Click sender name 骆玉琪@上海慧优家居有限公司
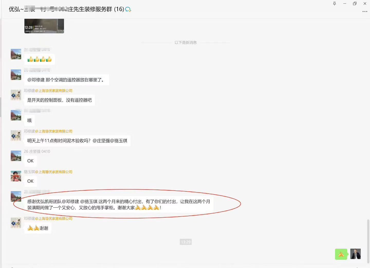 [48, 172]
